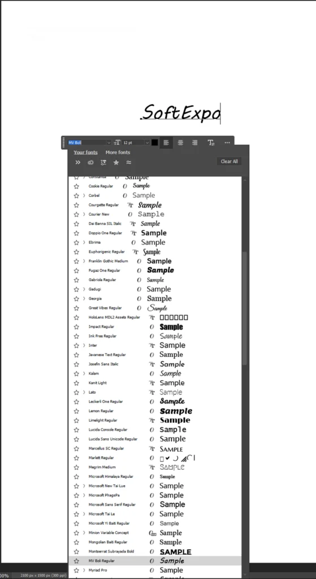Click the font size TT icon
Viewport: 316px width, 579px height.
117,142
